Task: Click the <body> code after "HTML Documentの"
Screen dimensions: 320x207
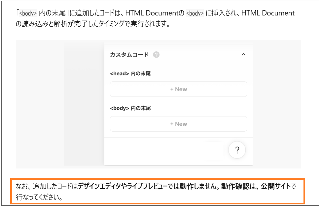Action: pos(195,14)
